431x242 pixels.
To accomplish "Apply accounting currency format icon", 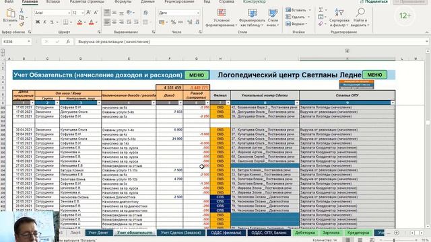I will (x=162, y=22).
